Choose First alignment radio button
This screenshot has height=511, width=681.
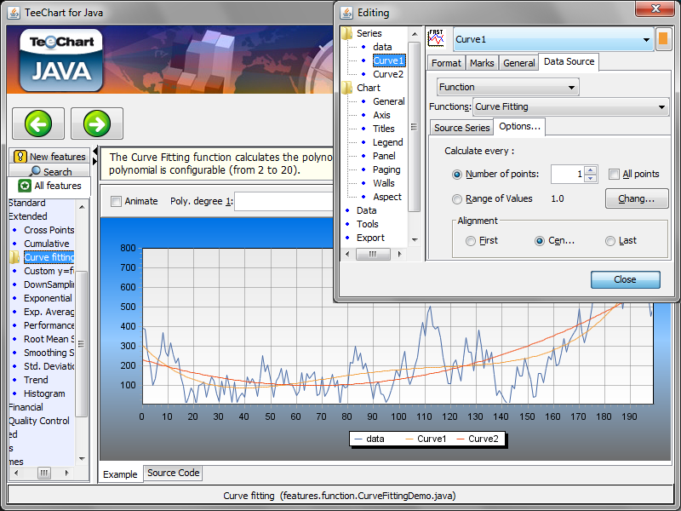click(471, 241)
